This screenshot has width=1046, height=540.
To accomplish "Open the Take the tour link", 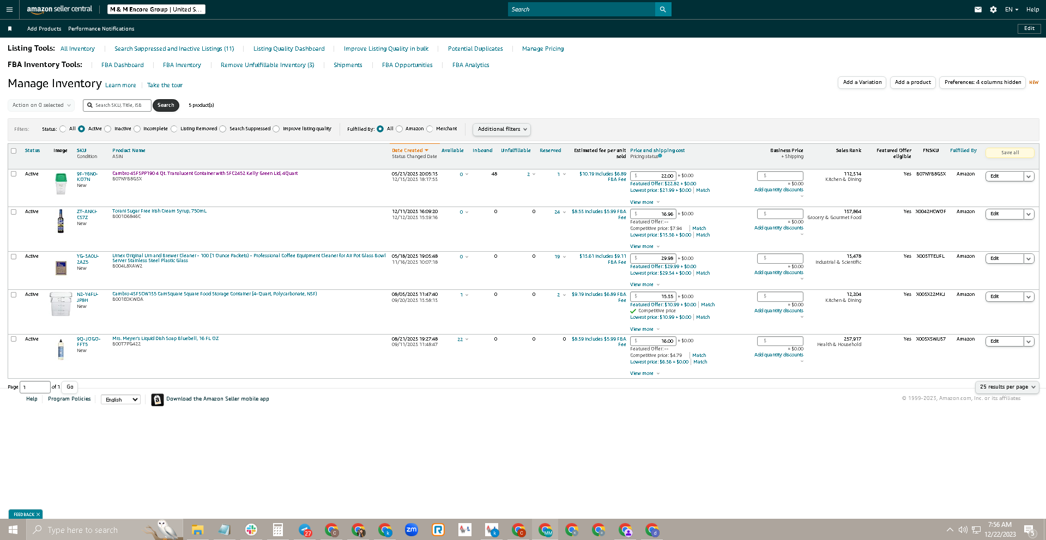I will (165, 86).
